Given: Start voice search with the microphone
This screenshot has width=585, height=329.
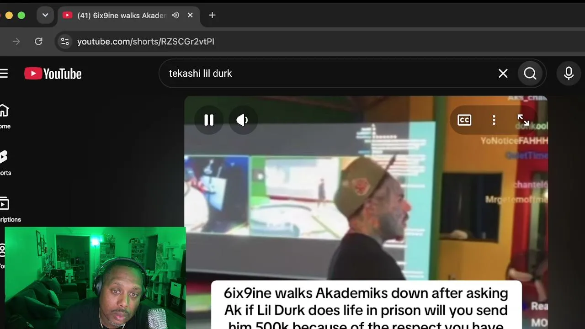Looking at the screenshot, I should [569, 74].
